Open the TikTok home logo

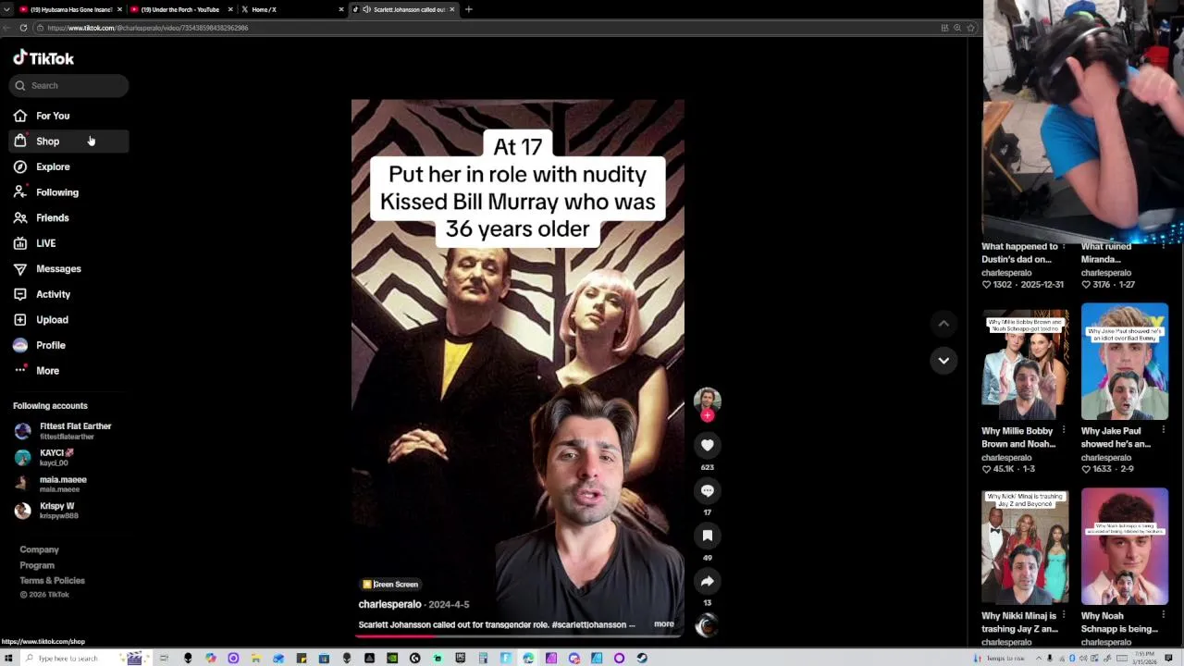[x=43, y=58]
